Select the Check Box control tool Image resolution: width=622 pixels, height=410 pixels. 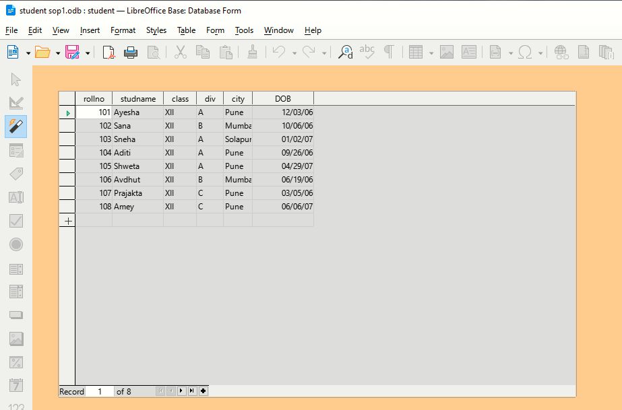[15, 220]
